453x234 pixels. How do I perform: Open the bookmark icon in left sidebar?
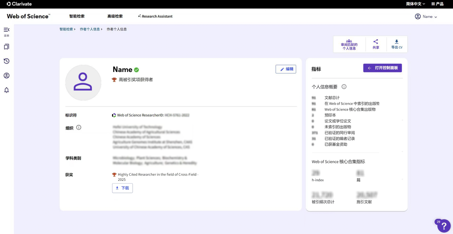(6, 46)
